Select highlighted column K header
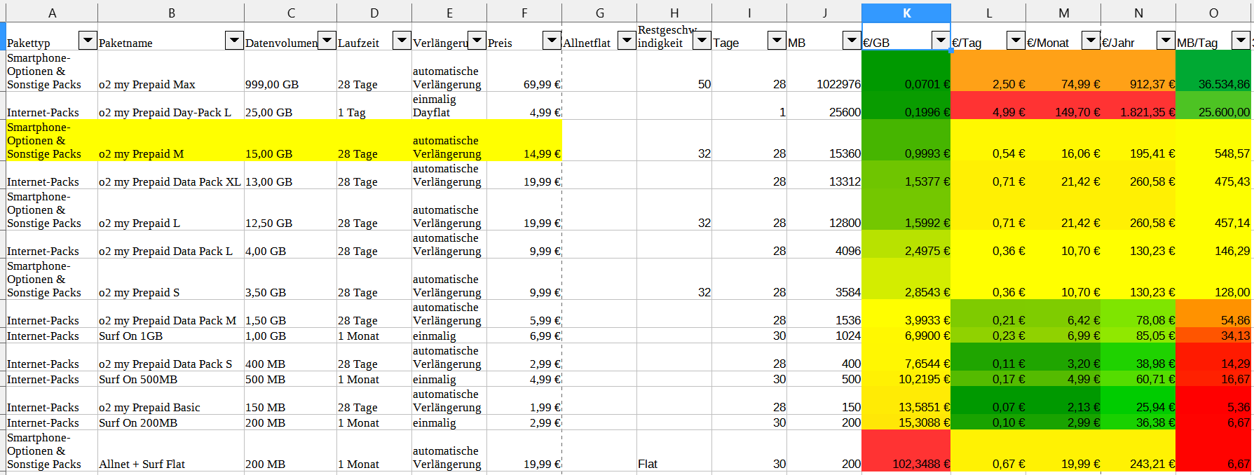 [x=906, y=13]
